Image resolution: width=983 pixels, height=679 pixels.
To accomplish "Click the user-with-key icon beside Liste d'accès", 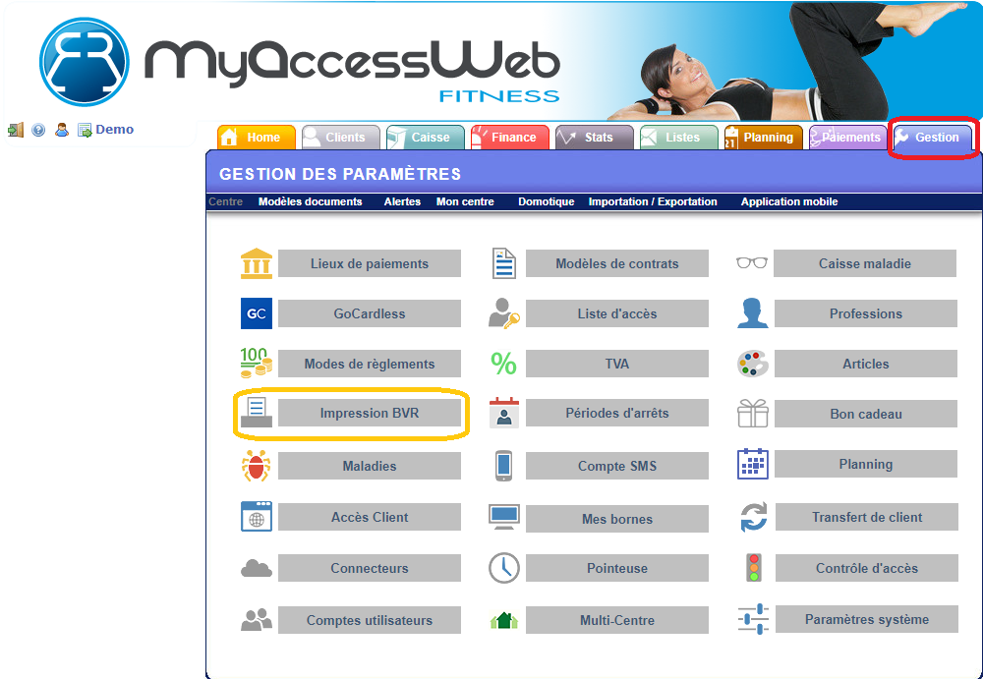I will (x=504, y=312).
